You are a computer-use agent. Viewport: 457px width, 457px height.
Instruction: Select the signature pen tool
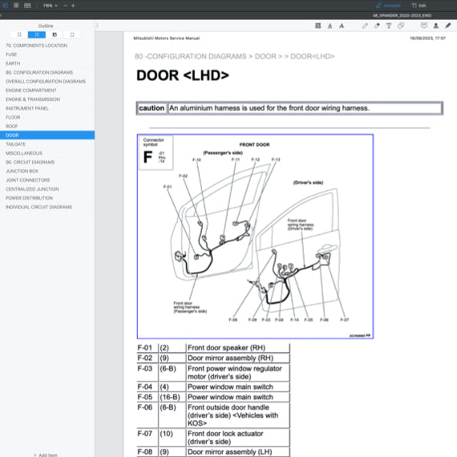click(448, 26)
